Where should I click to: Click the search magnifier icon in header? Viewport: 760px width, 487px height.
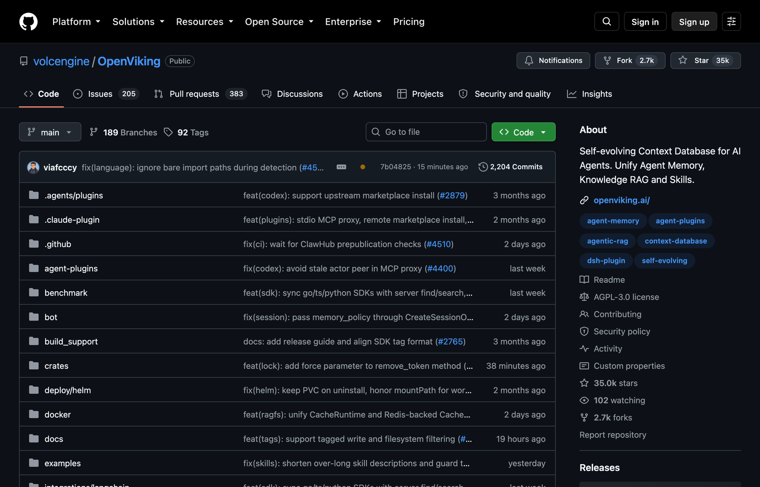tap(607, 21)
